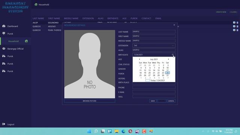
Task: Click the Logout arrow icon
Action: (x=4, y=124)
